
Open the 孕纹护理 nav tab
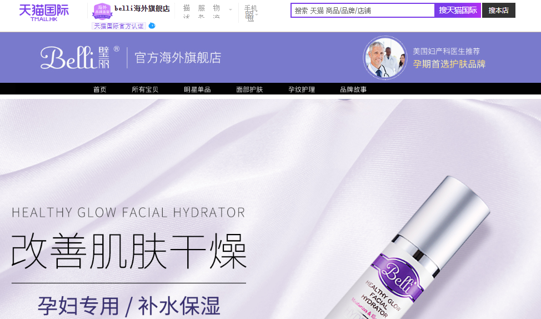(302, 89)
